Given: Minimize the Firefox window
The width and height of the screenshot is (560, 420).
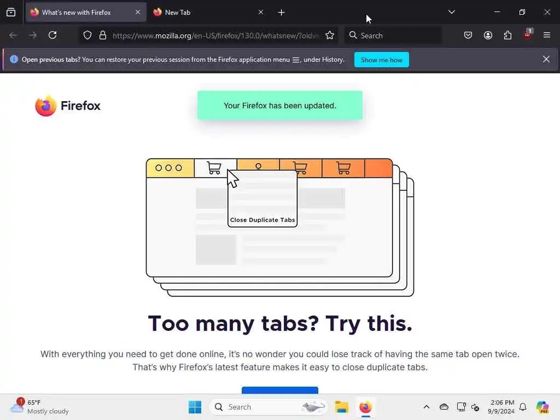Looking at the screenshot, I should (497, 12).
